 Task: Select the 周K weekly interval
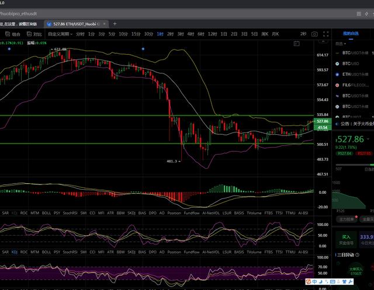pos(265,34)
